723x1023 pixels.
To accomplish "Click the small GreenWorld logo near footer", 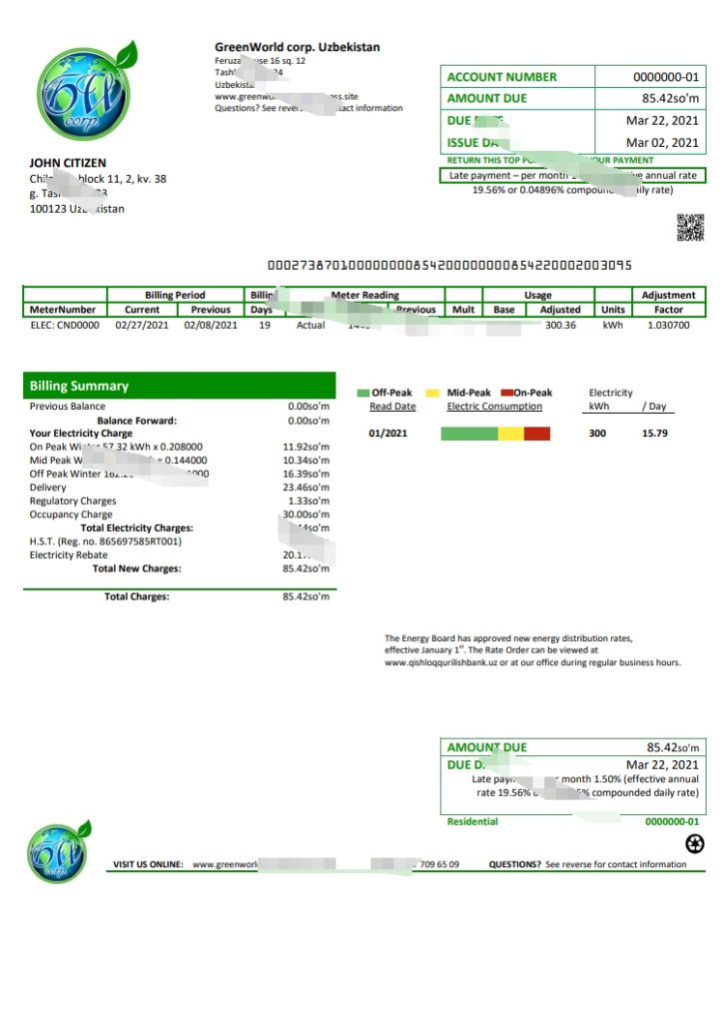I will click(x=58, y=851).
